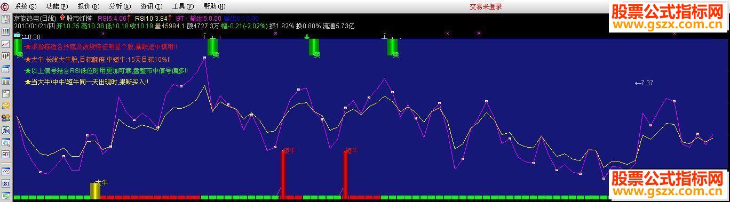Click the red up-arrow before 股市灯塔
Viewport: 730px width, 202px height.
pyautogui.click(x=62, y=18)
